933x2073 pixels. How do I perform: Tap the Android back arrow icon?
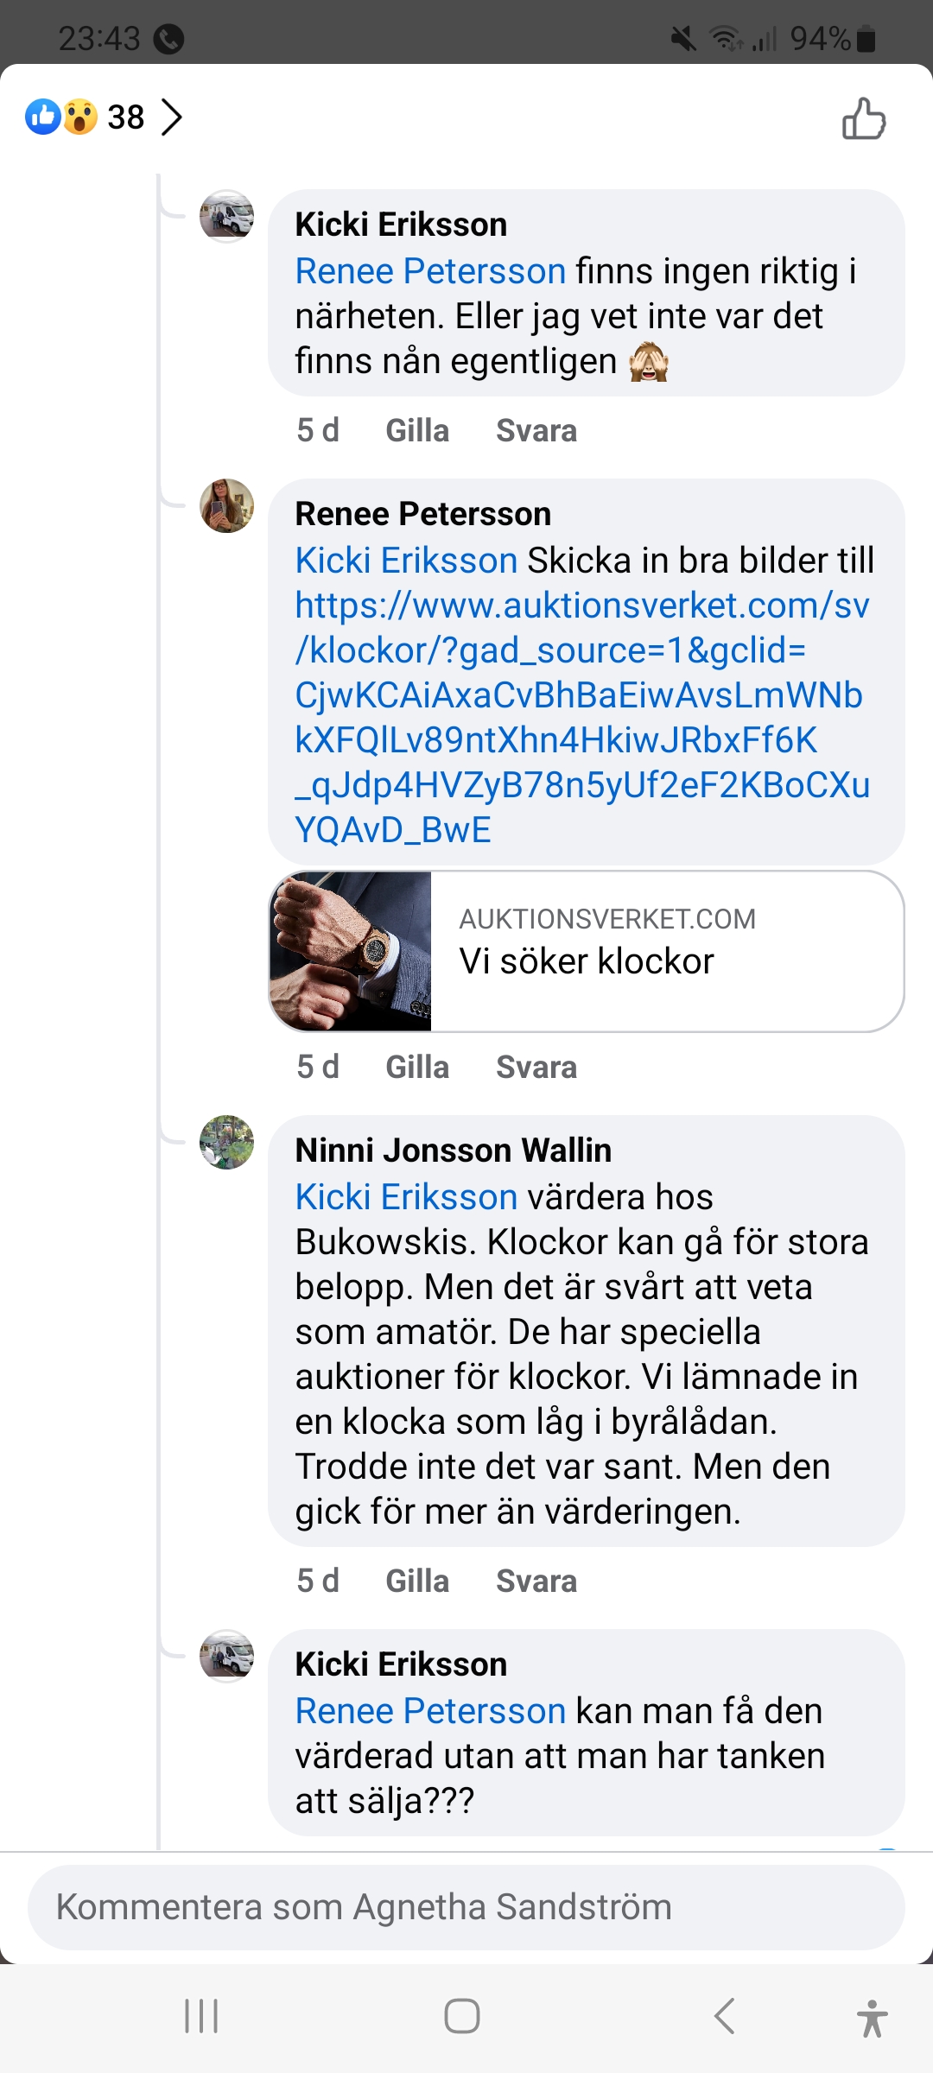724,2016
